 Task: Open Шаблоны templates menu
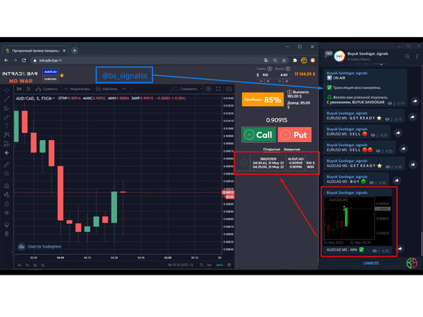[106, 88]
